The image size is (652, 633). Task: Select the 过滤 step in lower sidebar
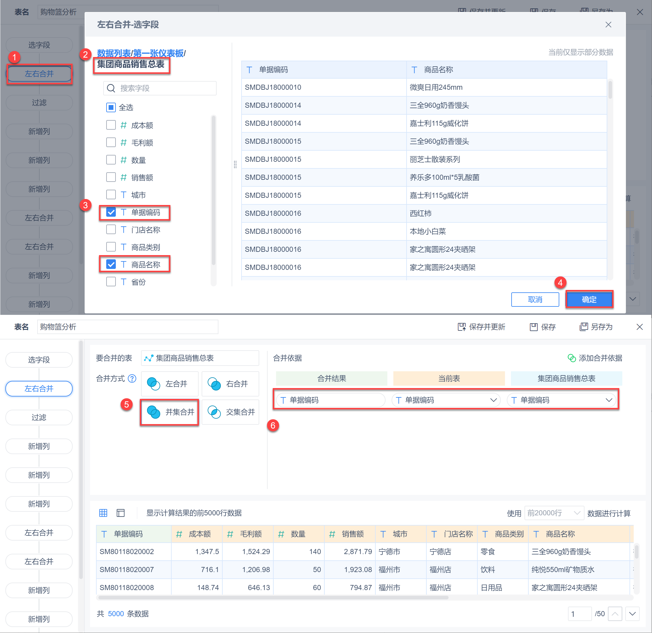39,417
